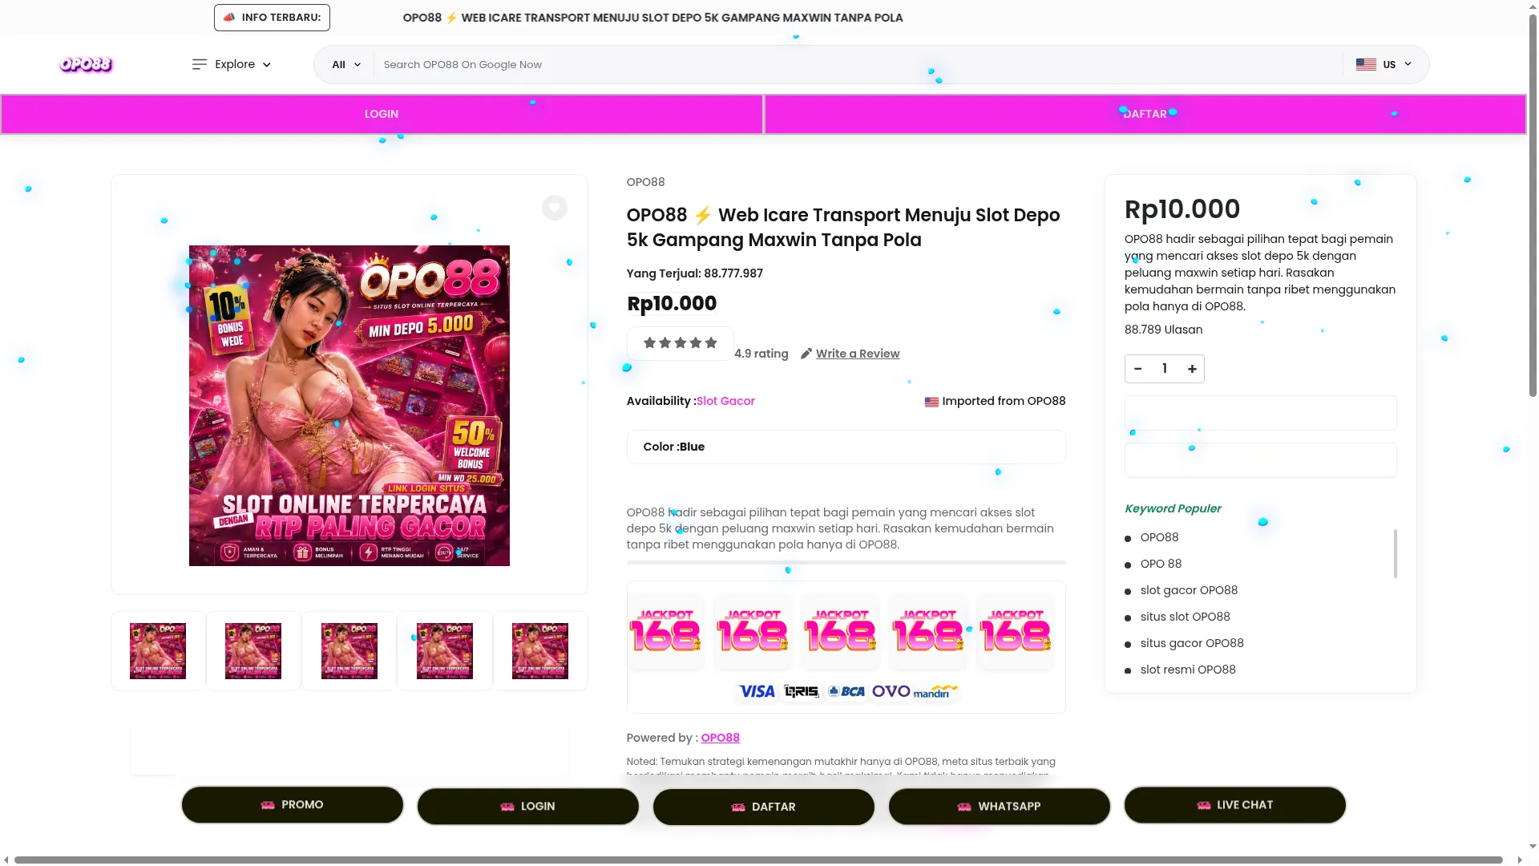
Task: Click the second empty button under quantity
Action: tap(1261, 460)
